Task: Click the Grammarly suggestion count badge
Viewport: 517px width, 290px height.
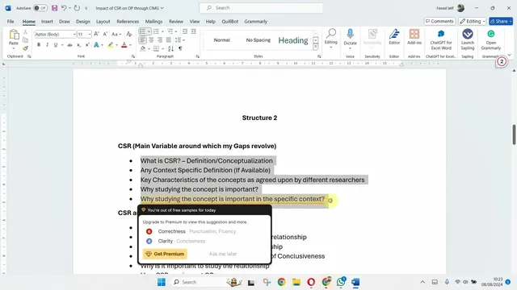Action: click(x=502, y=61)
